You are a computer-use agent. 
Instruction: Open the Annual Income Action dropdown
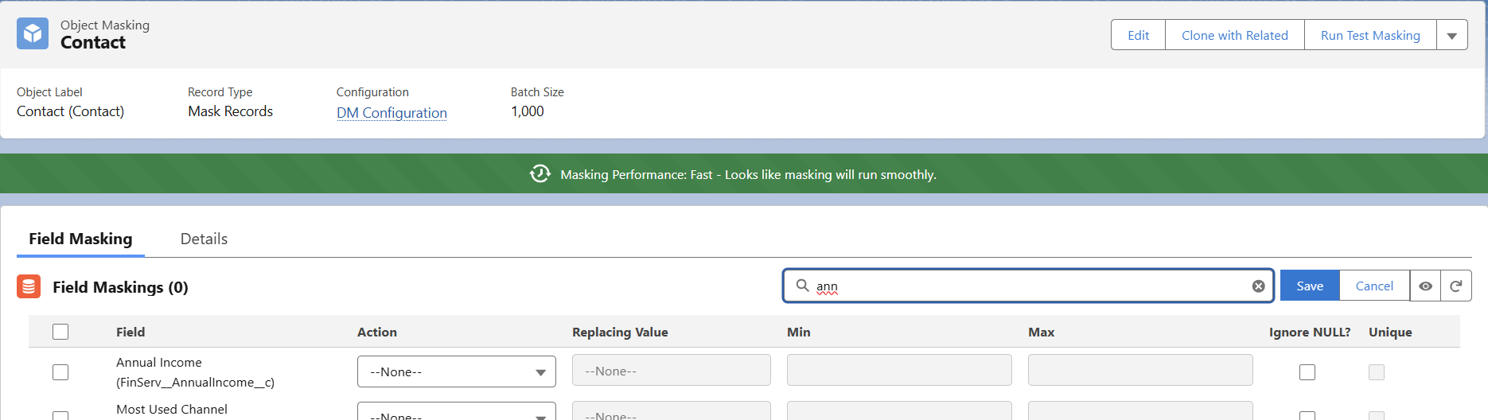click(456, 371)
